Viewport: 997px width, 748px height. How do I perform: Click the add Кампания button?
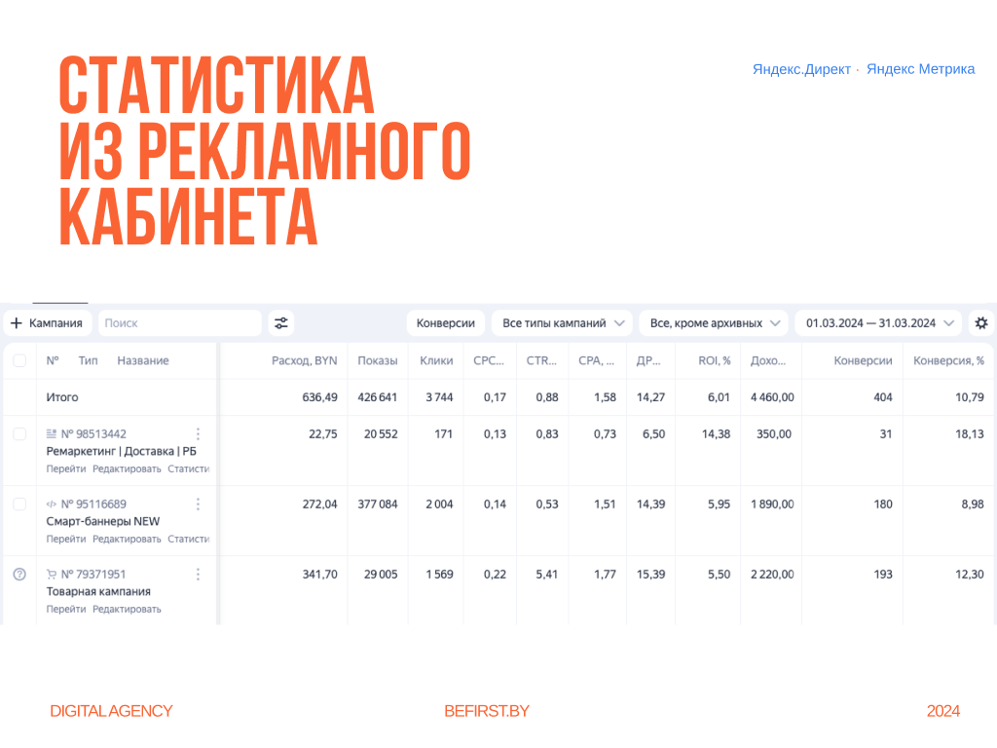(x=48, y=323)
